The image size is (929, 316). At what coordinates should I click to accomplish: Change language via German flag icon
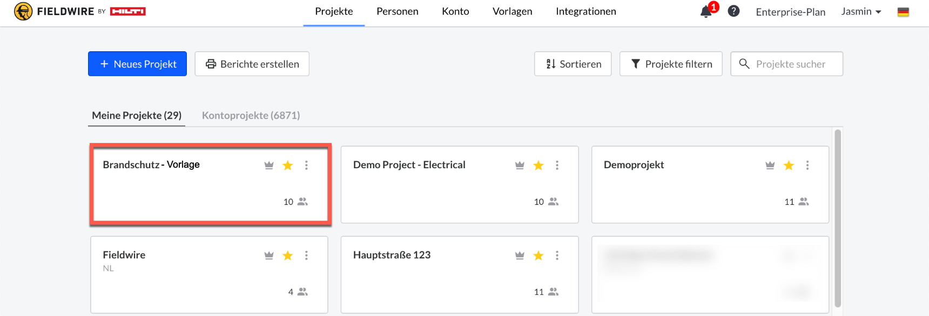903,12
